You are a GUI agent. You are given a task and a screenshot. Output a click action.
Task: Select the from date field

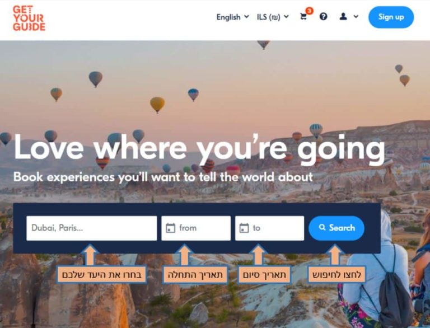(196, 228)
